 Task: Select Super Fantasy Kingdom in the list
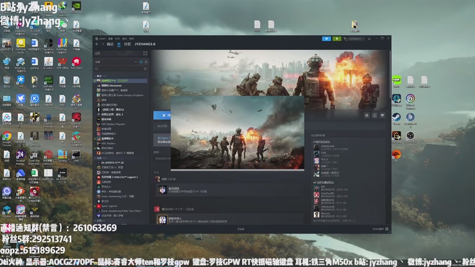click(120, 96)
